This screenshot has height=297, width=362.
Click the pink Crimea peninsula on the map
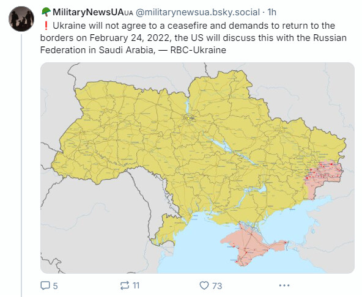point(251,246)
